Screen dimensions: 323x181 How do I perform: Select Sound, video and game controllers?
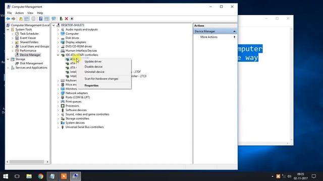87,114
